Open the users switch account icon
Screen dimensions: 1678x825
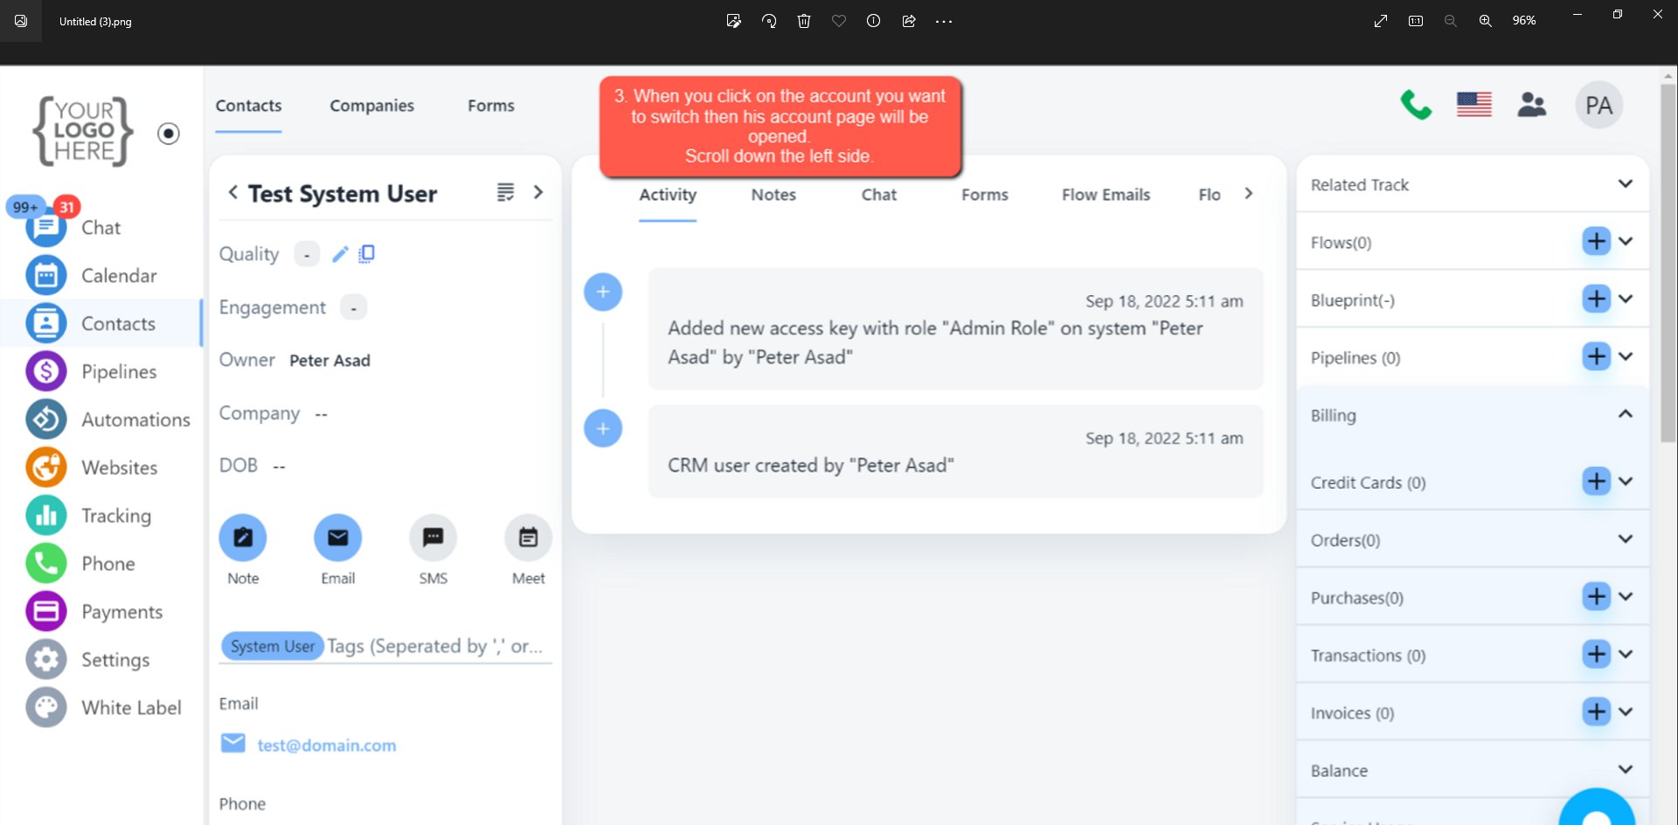[x=1531, y=106]
